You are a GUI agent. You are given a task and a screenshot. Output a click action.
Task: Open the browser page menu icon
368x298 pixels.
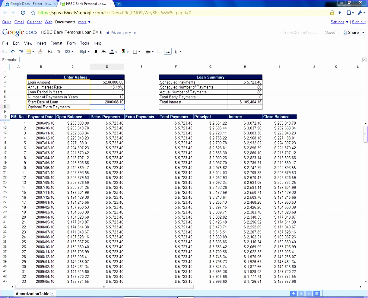tap(350, 13)
